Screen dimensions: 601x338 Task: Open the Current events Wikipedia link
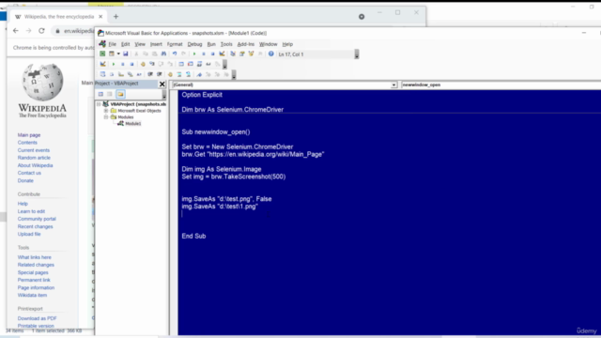pos(34,150)
